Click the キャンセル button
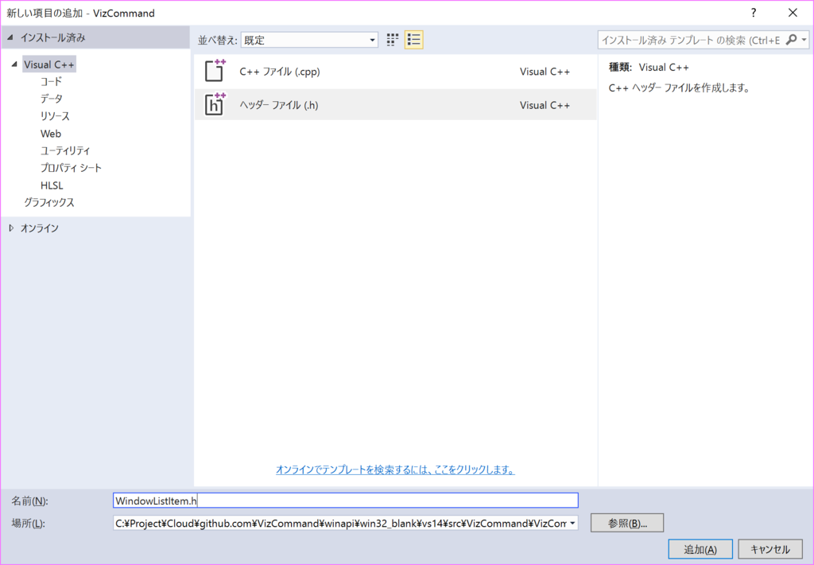The height and width of the screenshot is (565, 814). tap(769, 549)
